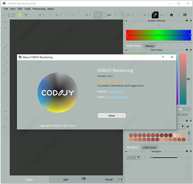Screen dimensions: 193x184
Task: Expand hidden toolbar items after CODIJY logo
Action: [x=40, y=15]
